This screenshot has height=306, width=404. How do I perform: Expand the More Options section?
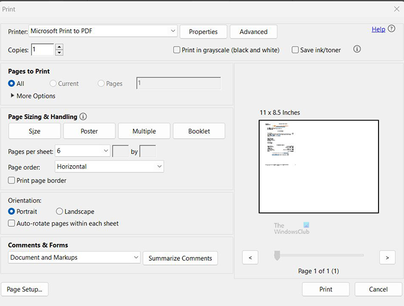click(x=13, y=96)
